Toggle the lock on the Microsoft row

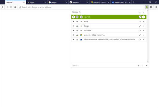(77, 35)
